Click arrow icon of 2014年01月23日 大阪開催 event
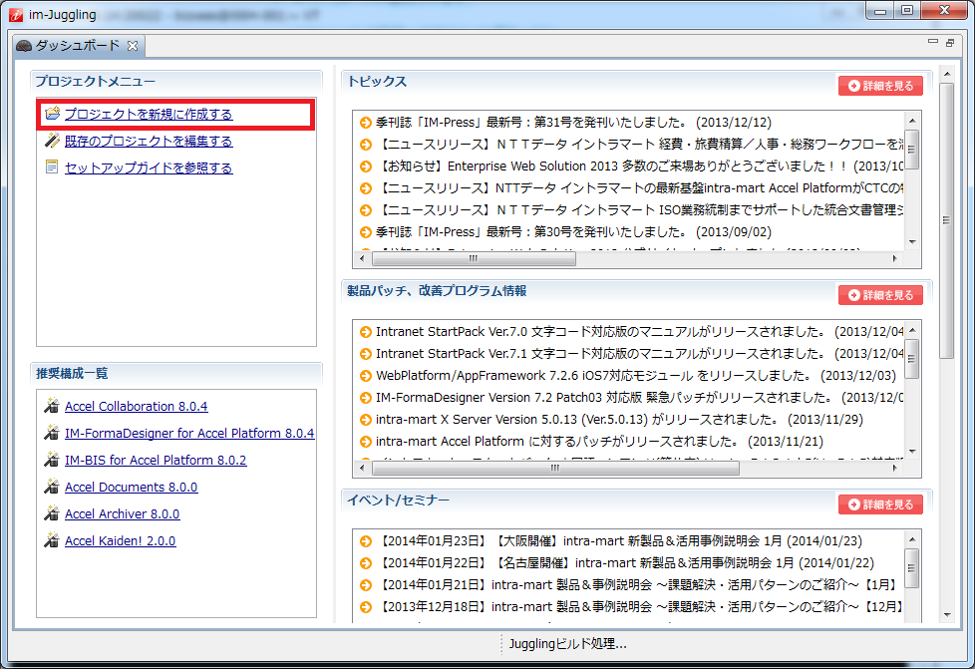The width and height of the screenshot is (975, 669). coord(366,541)
